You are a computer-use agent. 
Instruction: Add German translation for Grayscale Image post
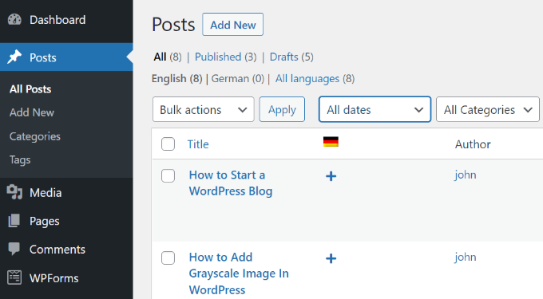[x=331, y=258]
